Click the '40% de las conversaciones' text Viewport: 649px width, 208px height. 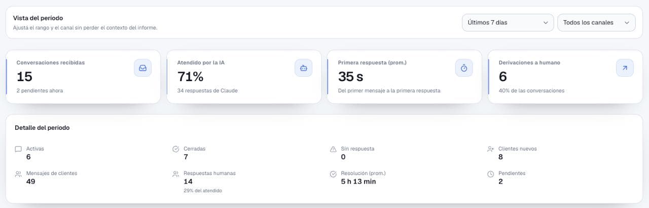[531, 91]
